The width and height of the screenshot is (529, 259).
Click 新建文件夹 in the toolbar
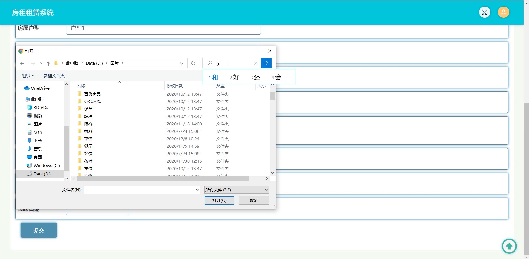pyautogui.click(x=54, y=76)
